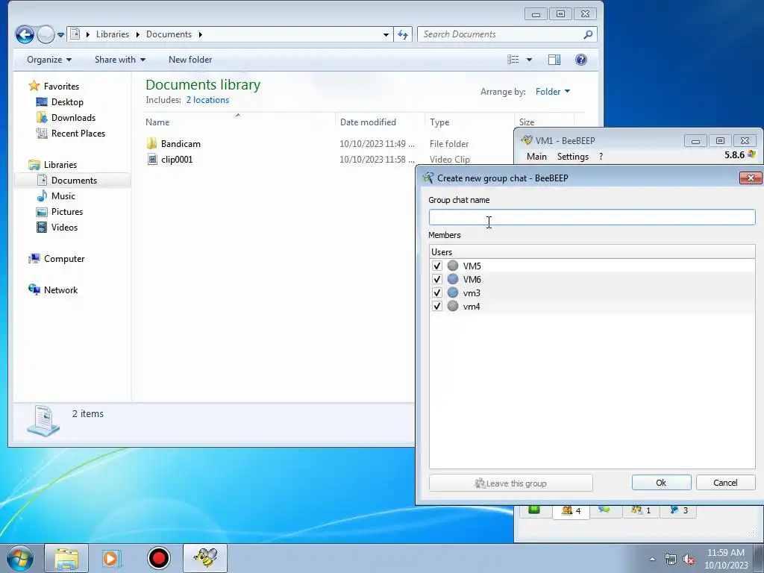Click the Explorer forward arrow button
This screenshot has width=764, height=573.
[46, 34]
